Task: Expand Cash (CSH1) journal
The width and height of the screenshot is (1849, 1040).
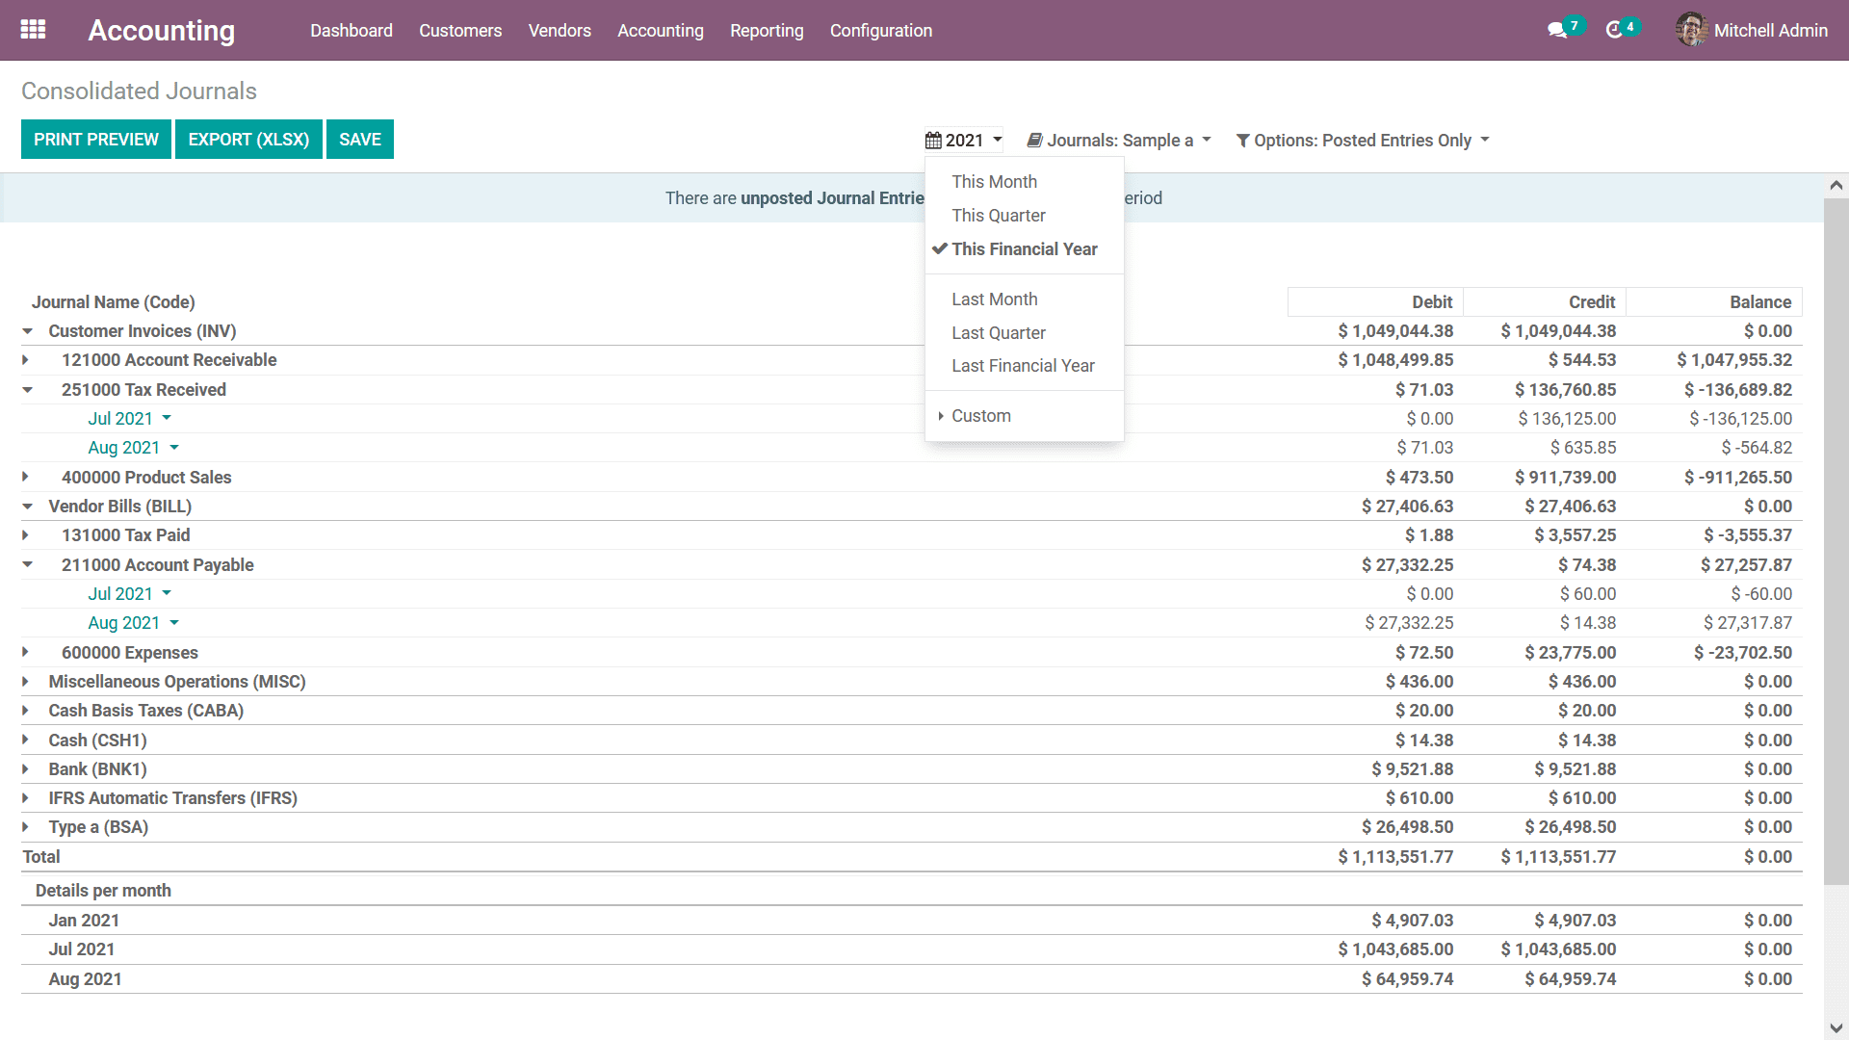Action: 27,741
